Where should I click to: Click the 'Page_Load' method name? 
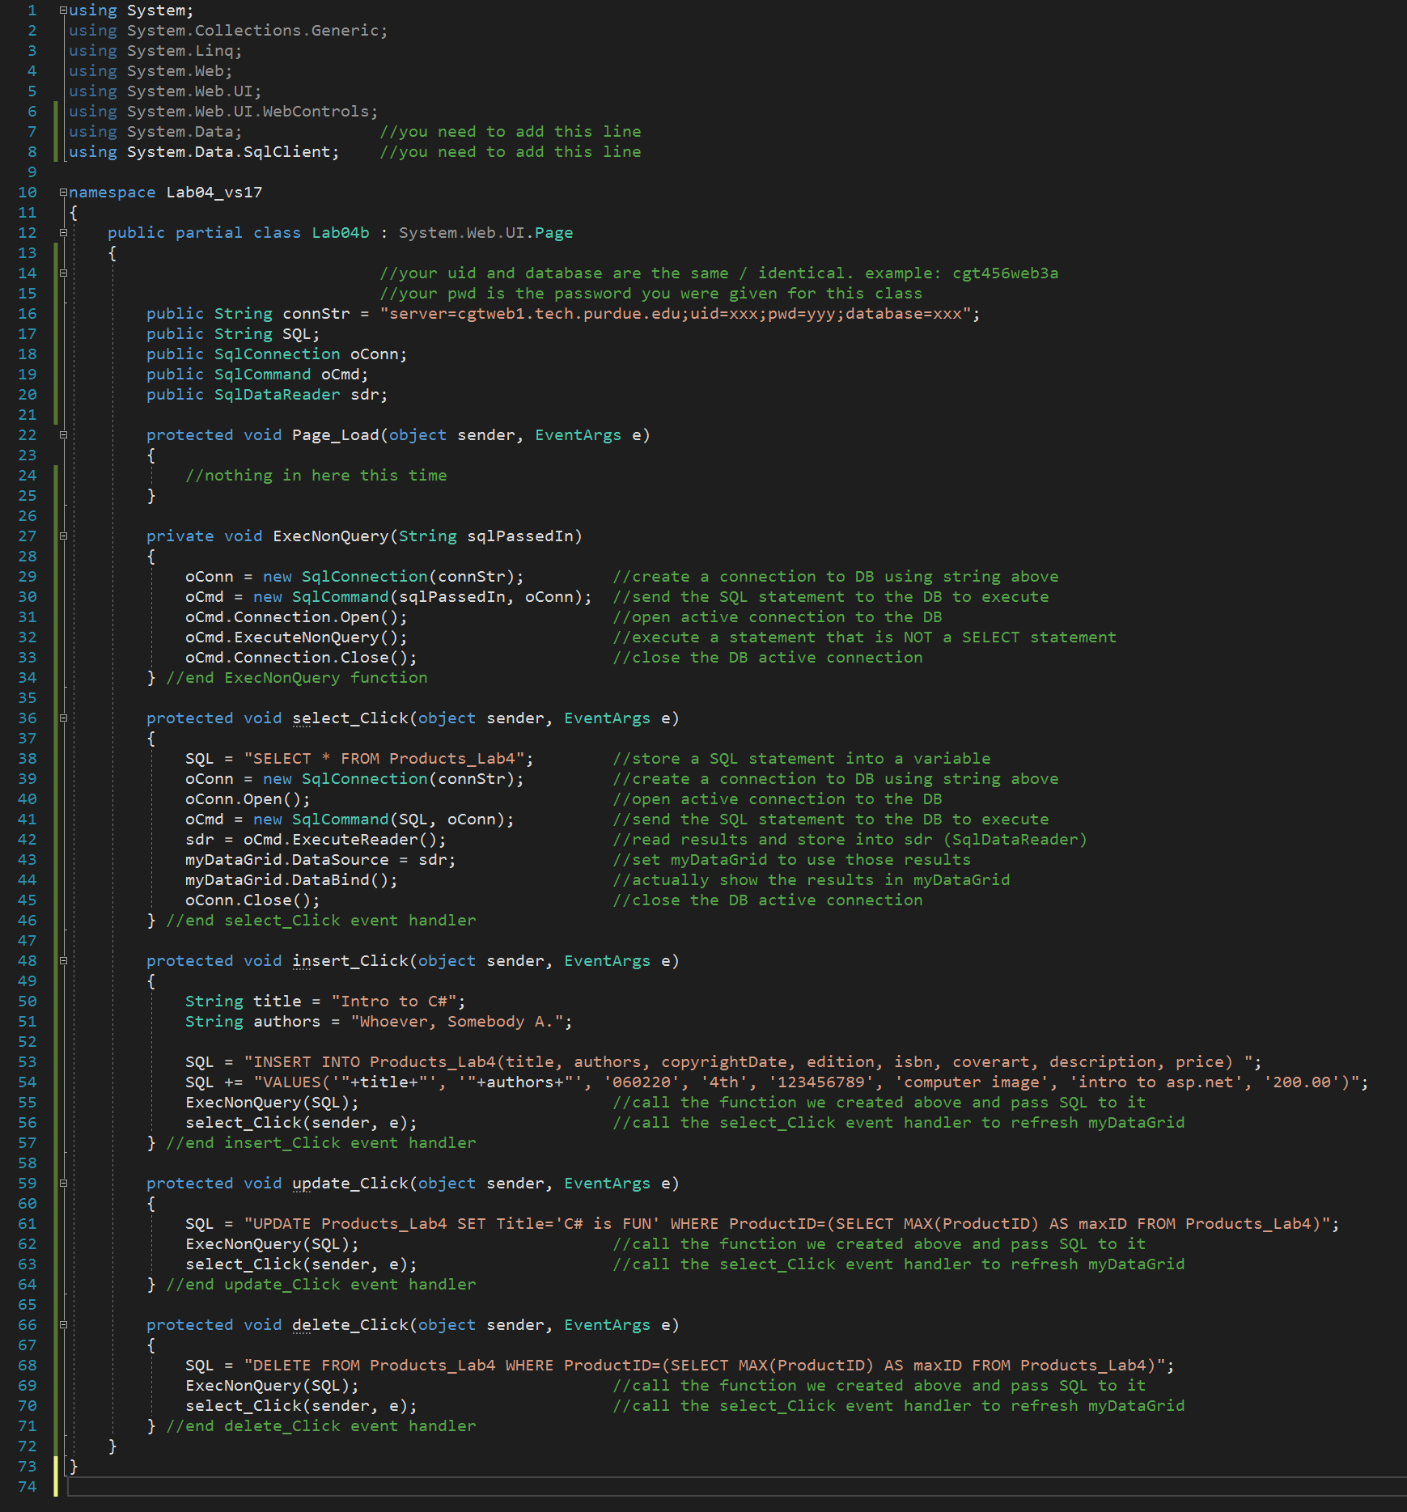click(336, 435)
